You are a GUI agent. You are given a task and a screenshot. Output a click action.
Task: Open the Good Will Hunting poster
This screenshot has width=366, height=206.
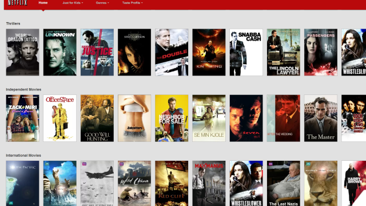(97, 118)
